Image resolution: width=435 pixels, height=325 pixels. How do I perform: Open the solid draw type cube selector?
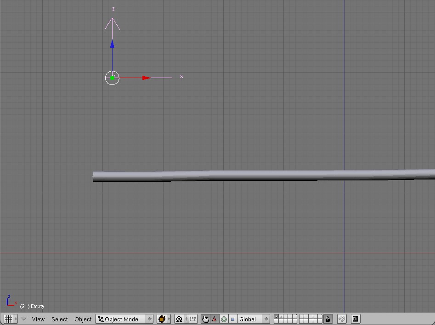(164, 319)
